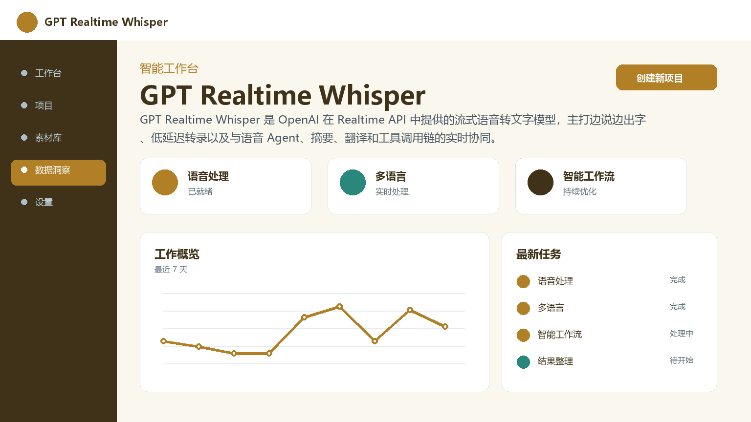The image size is (751, 422).
Task: Go to 项目 in the sidebar
Action: tap(58, 105)
